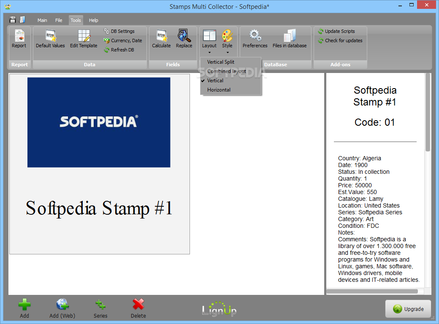Open DB Settings

pos(119,31)
